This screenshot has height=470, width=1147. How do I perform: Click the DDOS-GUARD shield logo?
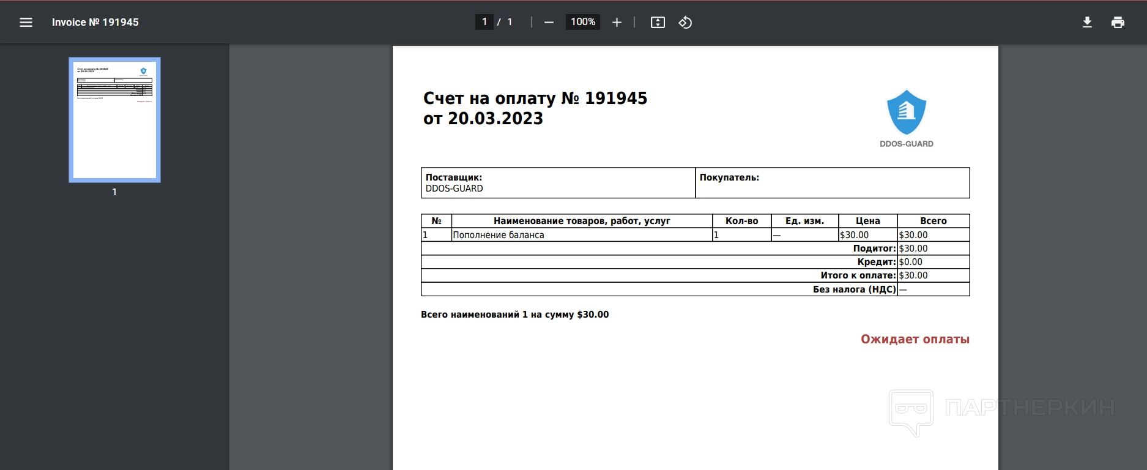coord(906,113)
